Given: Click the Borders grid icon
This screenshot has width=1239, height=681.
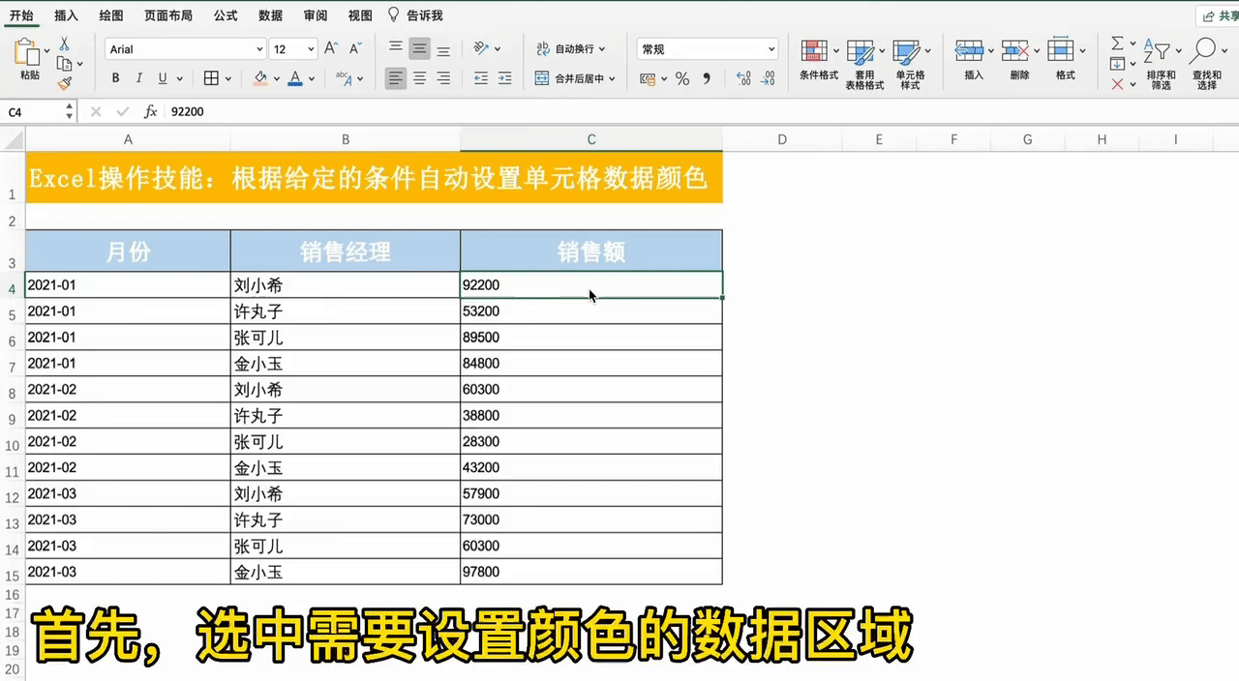Looking at the screenshot, I should tap(212, 78).
